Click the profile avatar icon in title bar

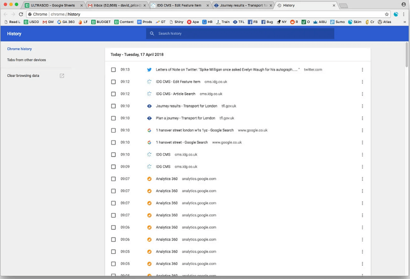[403, 5]
